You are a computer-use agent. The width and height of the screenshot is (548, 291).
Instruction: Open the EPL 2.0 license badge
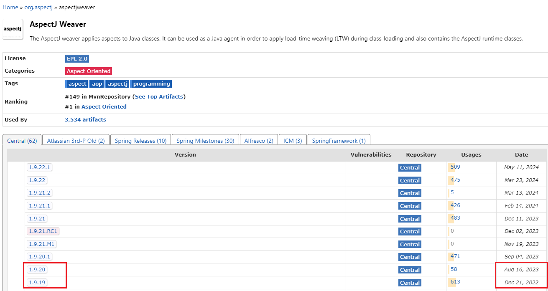pos(77,58)
